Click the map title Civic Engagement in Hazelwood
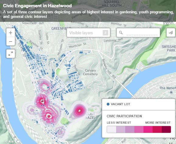176x144 pixels. coord(37,5)
